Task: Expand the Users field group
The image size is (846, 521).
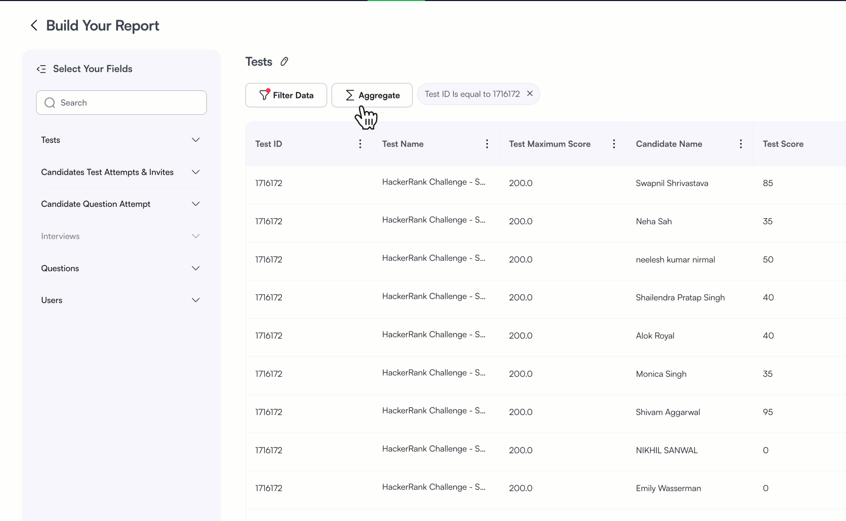Action: [196, 300]
